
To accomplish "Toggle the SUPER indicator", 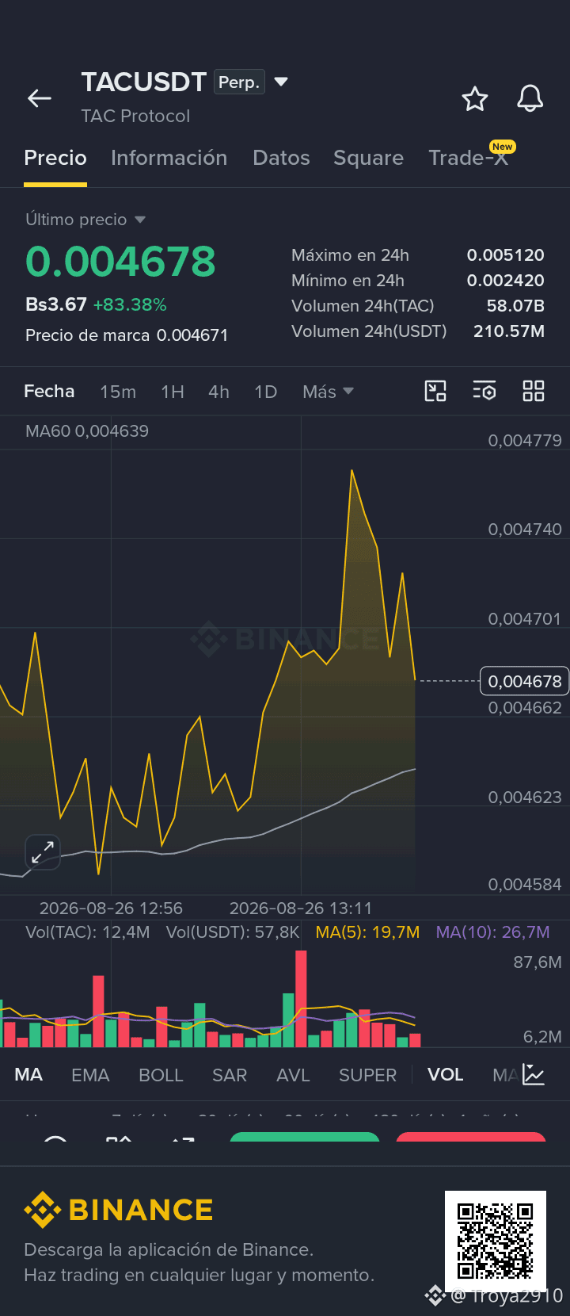I will tap(367, 1075).
